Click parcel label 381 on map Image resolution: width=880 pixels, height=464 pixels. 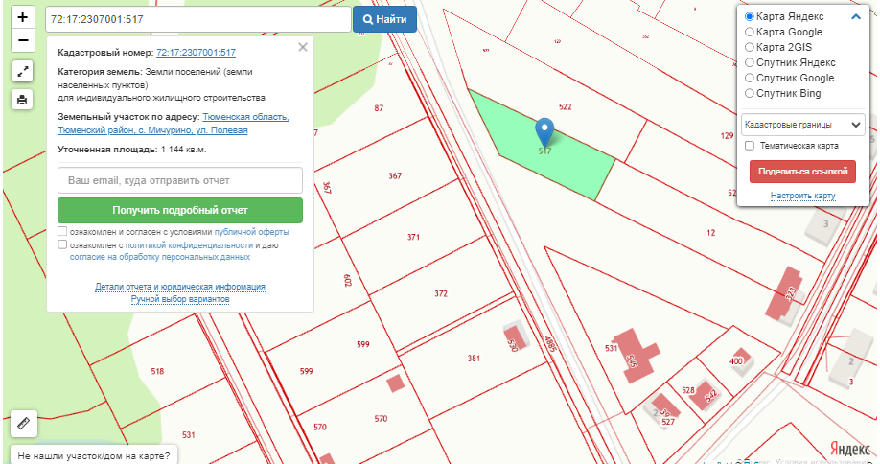474,358
